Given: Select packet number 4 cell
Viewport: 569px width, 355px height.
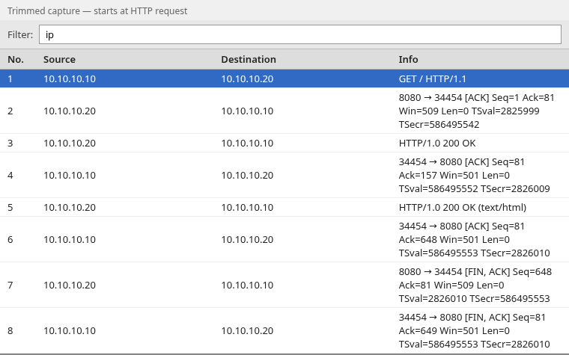Looking at the screenshot, I should coord(10,176).
